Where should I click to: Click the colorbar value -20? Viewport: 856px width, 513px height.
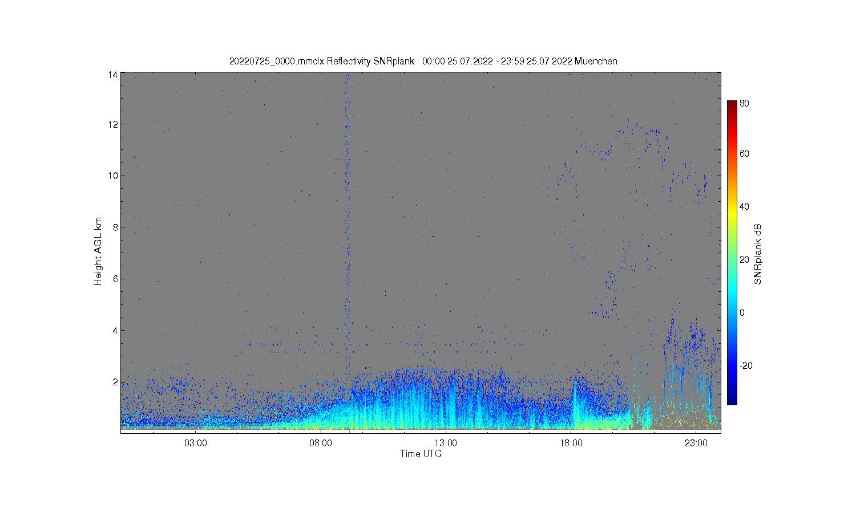(746, 365)
